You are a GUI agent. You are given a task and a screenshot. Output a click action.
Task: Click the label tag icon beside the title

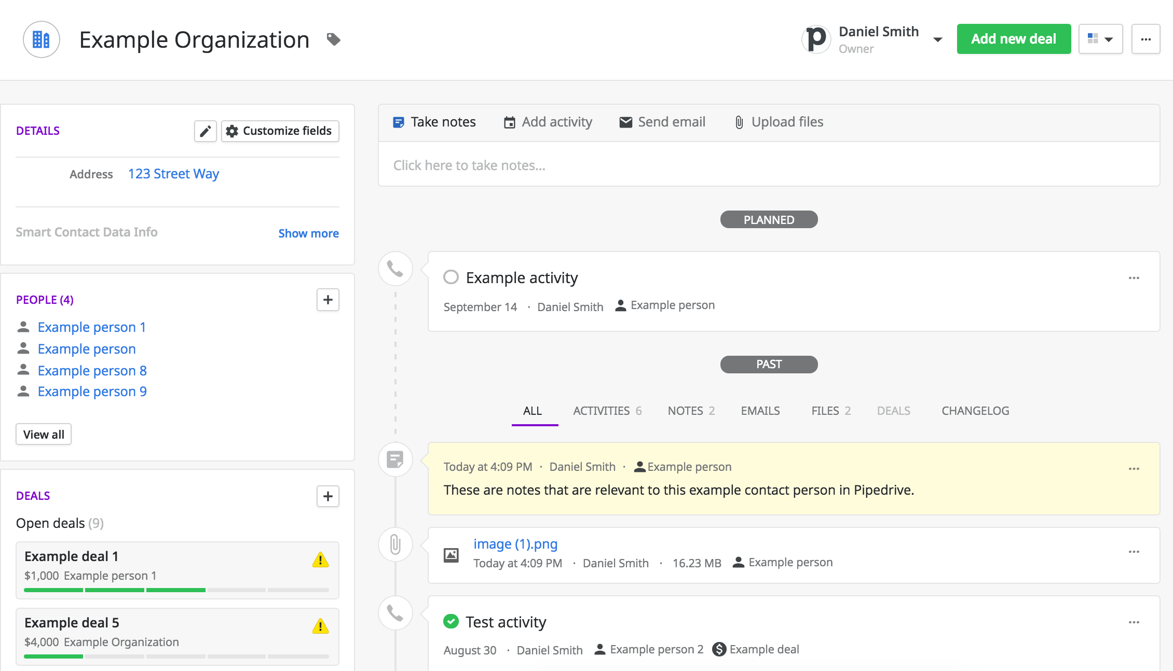click(334, 39)
